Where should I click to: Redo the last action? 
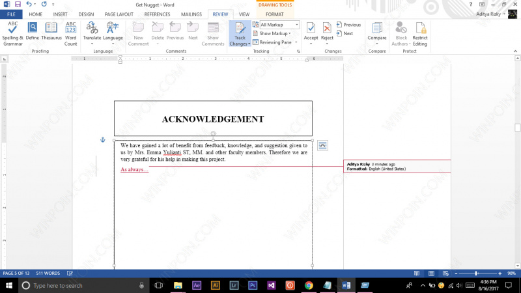coord(44,5)
